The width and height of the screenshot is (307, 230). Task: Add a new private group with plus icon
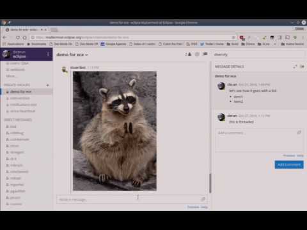click(x=47, y=85)
